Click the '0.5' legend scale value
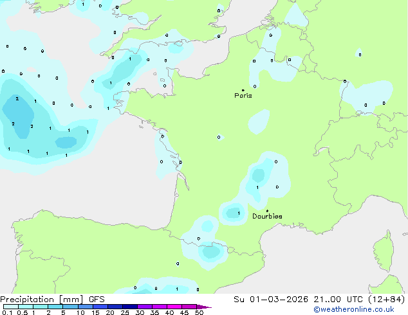 point(23,312)
